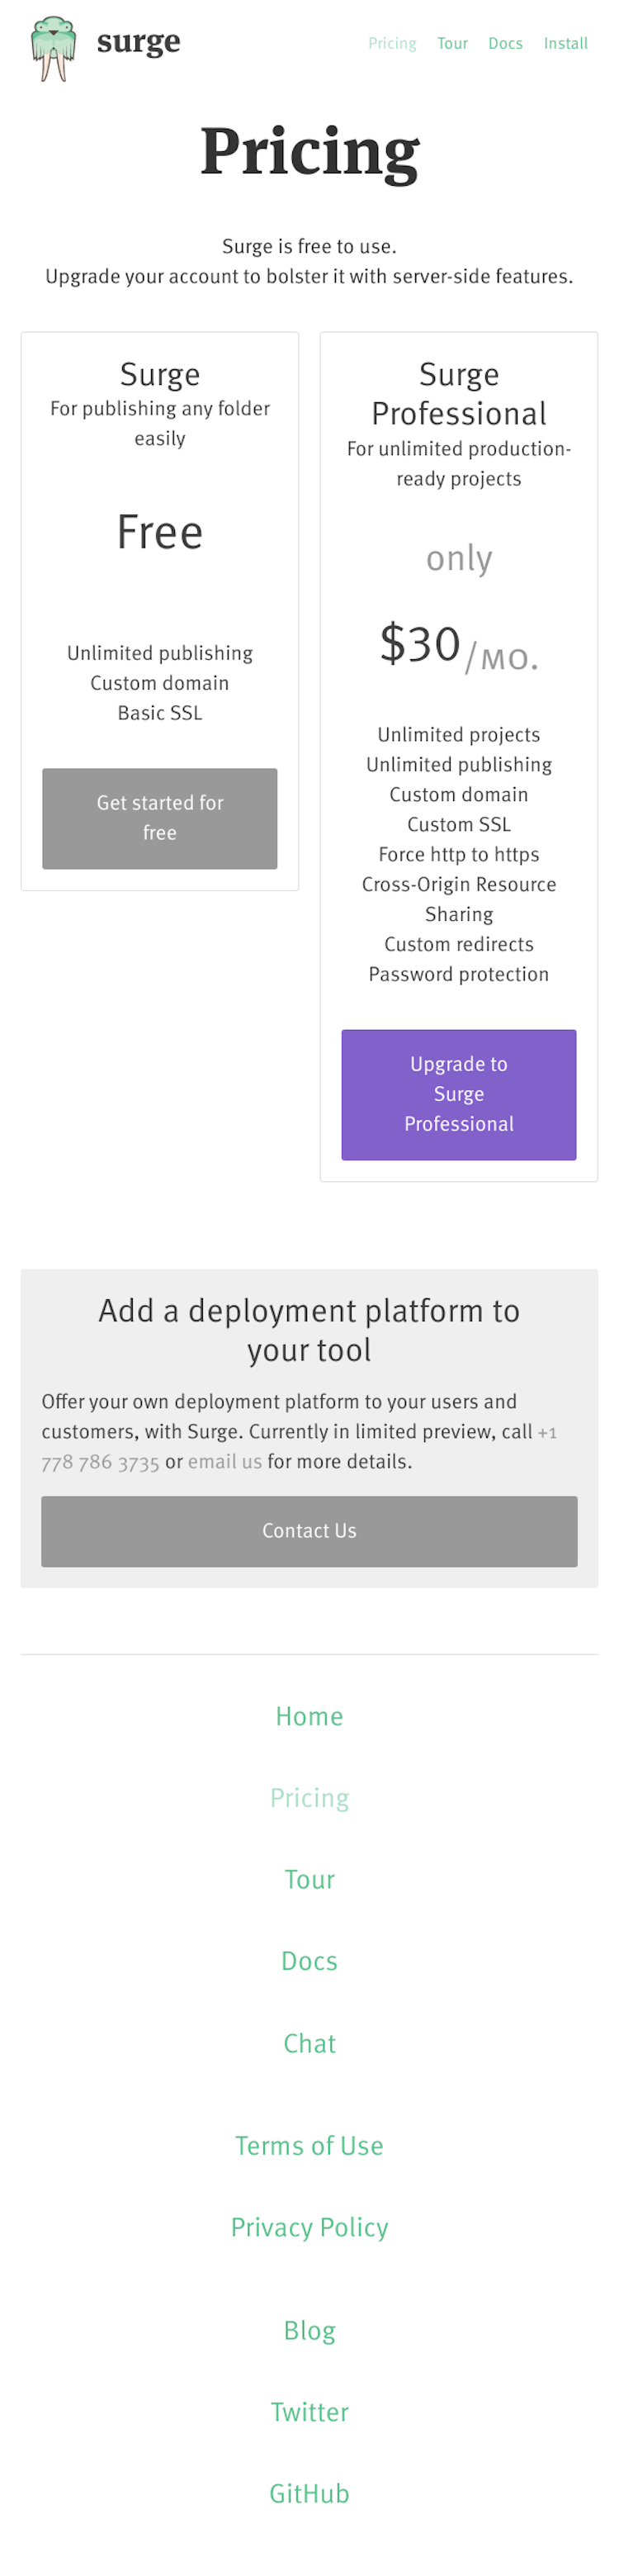Open the Terms of Use link

(309, 2146)
